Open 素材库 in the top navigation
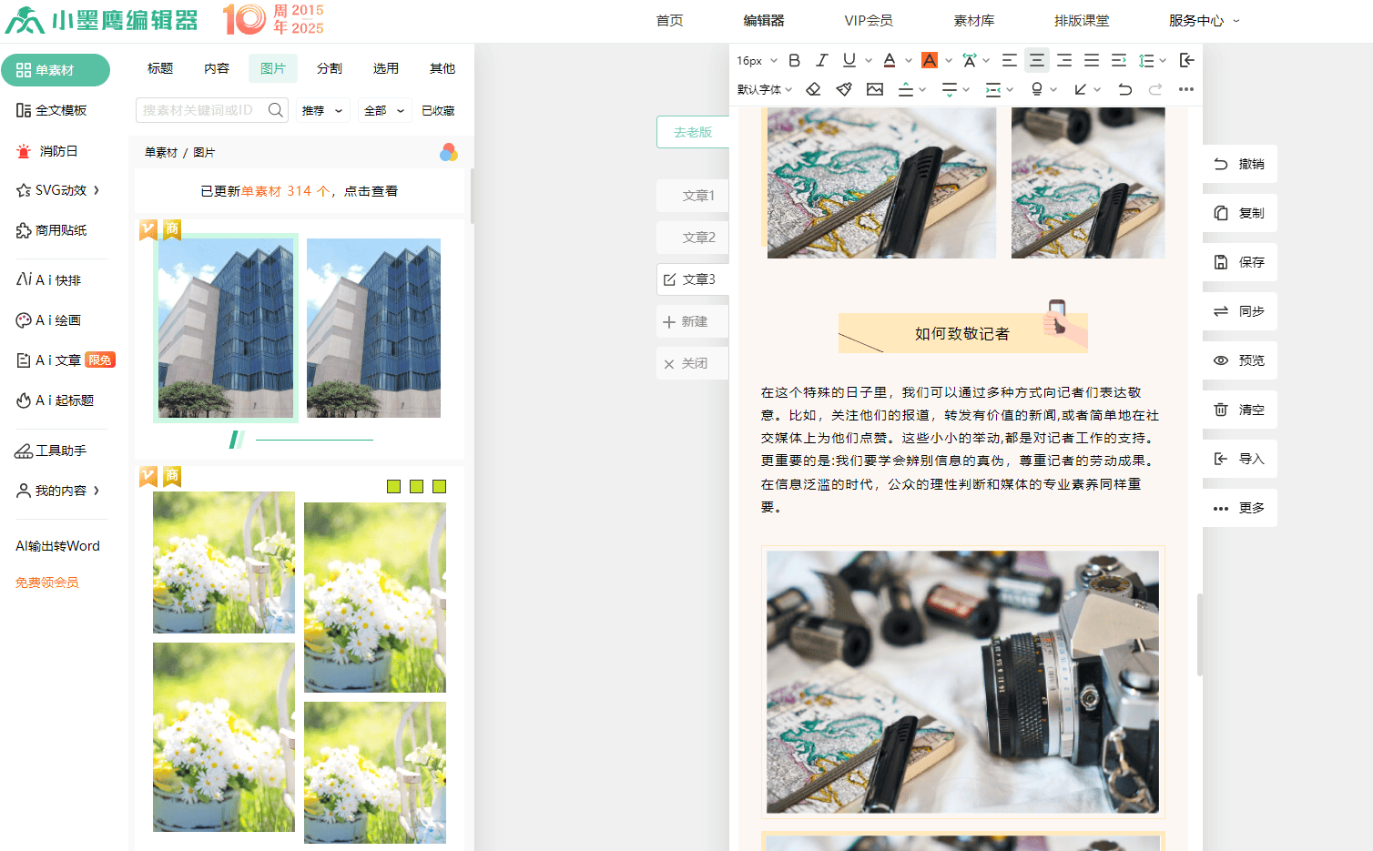The image size is (1373, 851). pyautogui.click(x=973, y=20)
